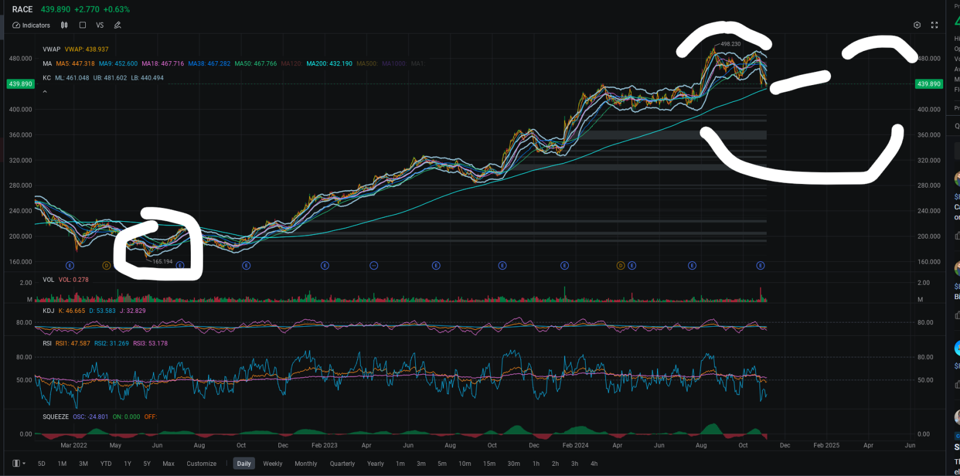Switch to Weekly interval
Image resolution: width=960 pixels, height=476 pixels.
coord(272,463)
